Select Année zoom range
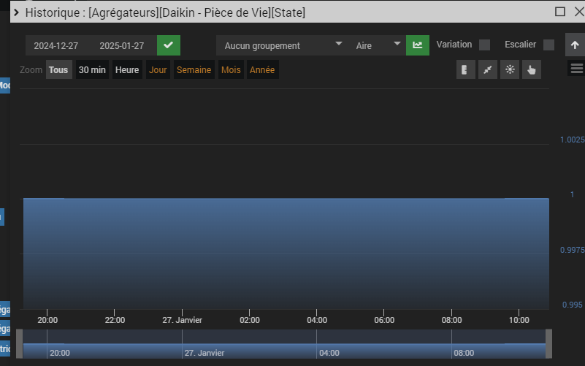This screenshot has width=585, height=366. pos(262,70)
